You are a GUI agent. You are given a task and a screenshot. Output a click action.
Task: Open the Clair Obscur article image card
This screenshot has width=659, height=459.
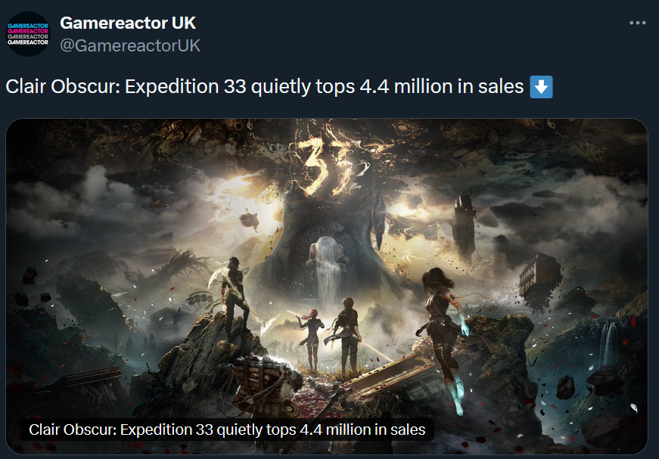[x=327, y=227]
